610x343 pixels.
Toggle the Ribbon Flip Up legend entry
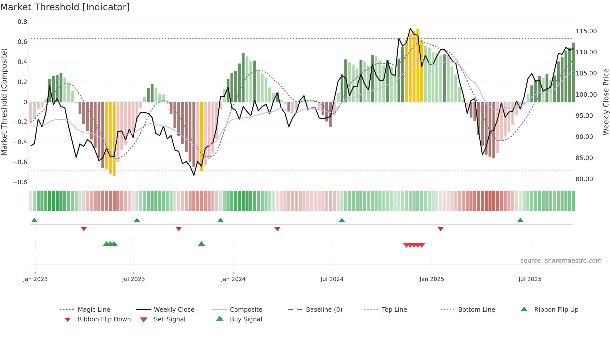[x=550, y=309]
